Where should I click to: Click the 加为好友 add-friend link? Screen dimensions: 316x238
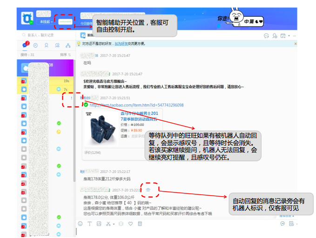[121, 44]
